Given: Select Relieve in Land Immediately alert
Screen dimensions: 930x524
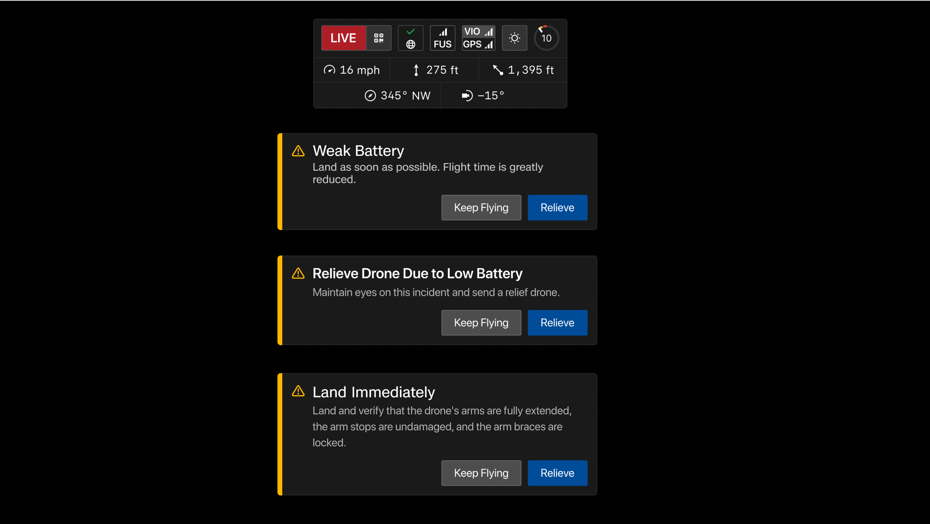Looking at the screenshot, I should click(x=557, y=473).
